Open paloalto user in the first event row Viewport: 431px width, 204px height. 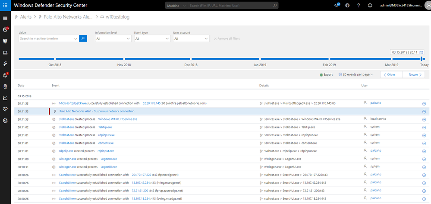tap(376, 103)
